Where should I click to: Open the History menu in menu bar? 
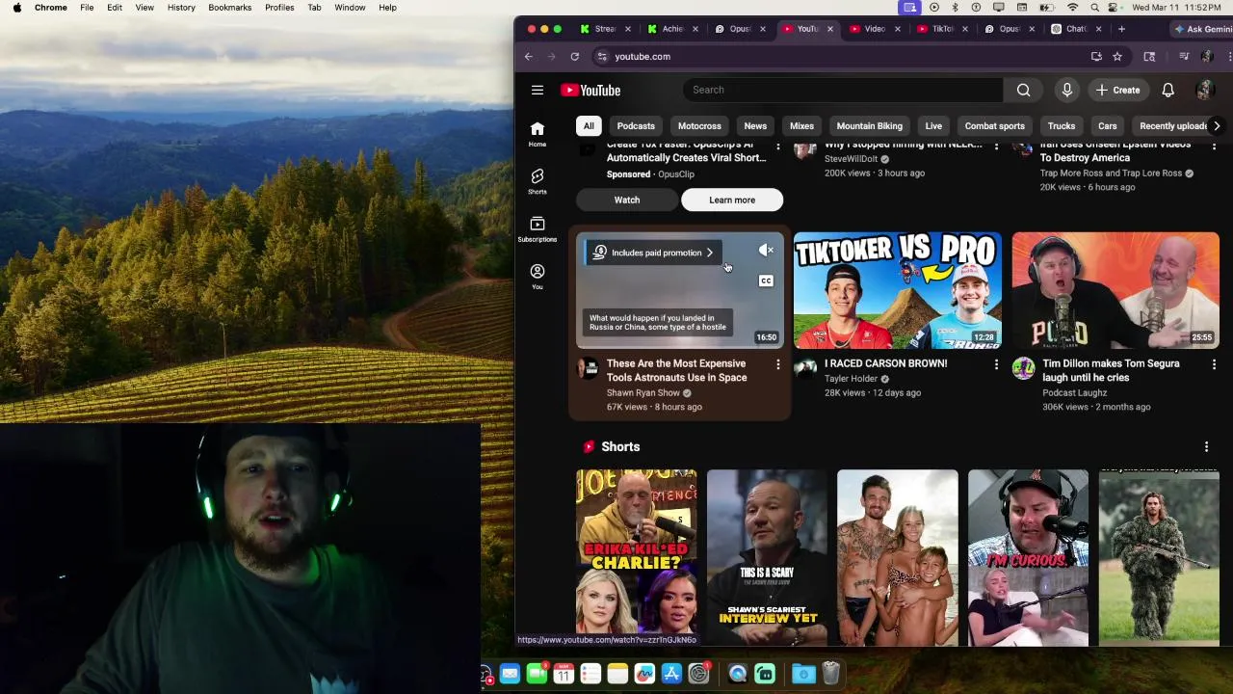pyautogui.click(x=181, y=8)
